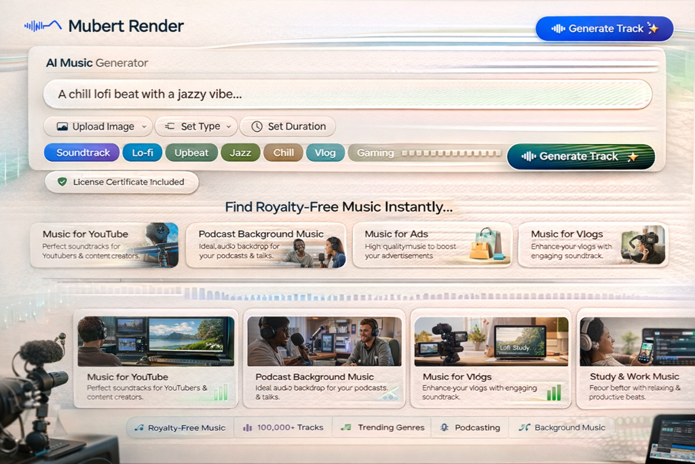The width and height of the screenshot is (695, 464).
Task: Click the Mubert Render waveform logo icon
Action: 41,26
